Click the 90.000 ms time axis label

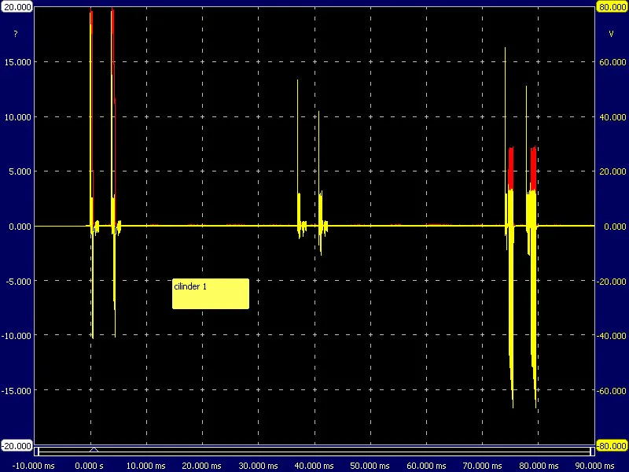(x=594, y=466)
